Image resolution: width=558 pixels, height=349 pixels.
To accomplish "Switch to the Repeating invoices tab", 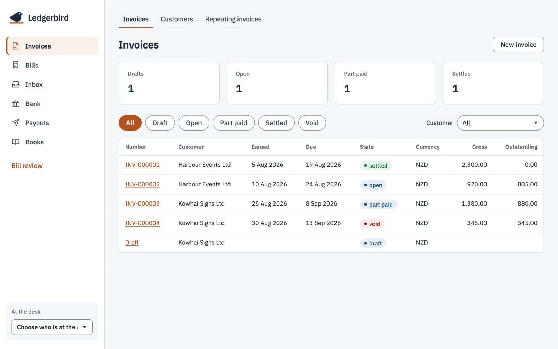I will coord(233,19).
